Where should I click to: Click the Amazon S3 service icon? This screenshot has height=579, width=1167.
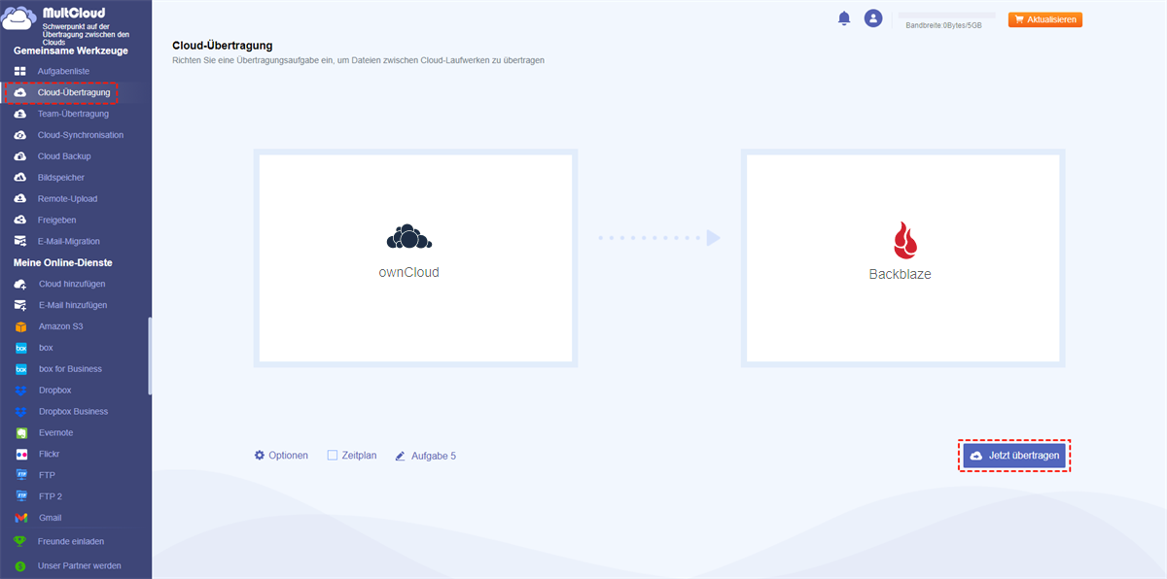point(20,326)
